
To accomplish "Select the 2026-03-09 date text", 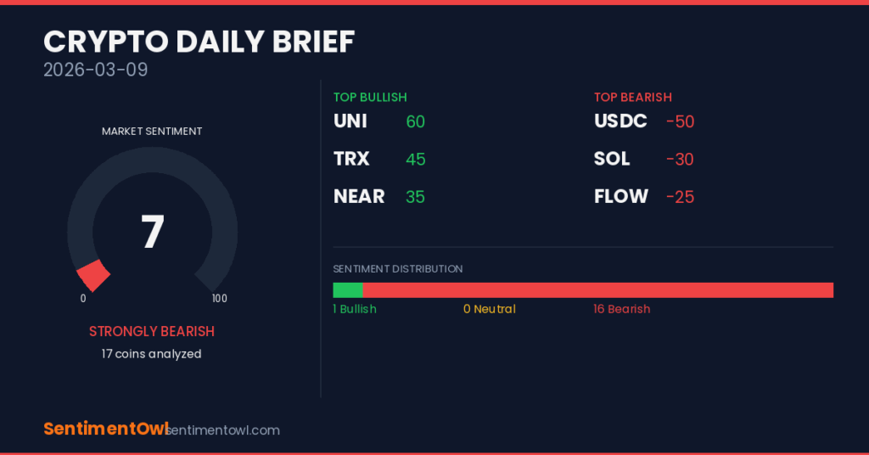I will point(96,70).
